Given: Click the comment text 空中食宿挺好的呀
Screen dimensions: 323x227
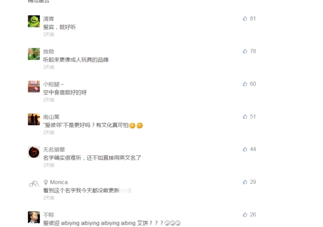Looking at the screenshot, I should (65, 93).
